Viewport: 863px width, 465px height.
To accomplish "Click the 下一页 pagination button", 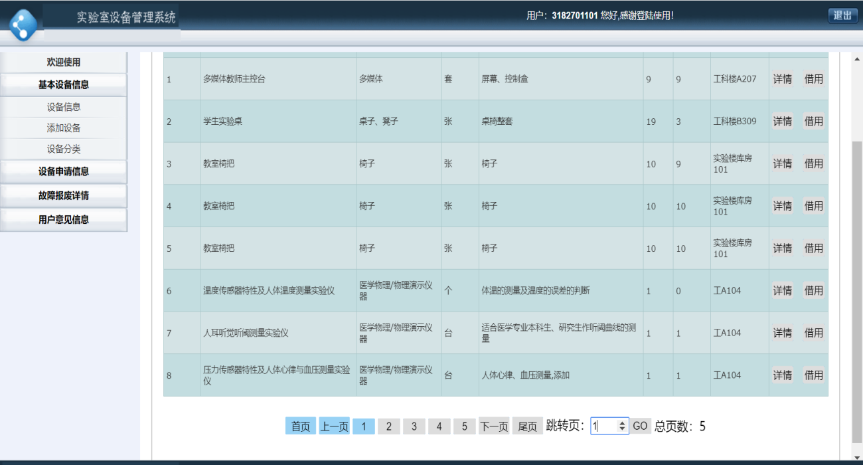I will coord(494,426).
